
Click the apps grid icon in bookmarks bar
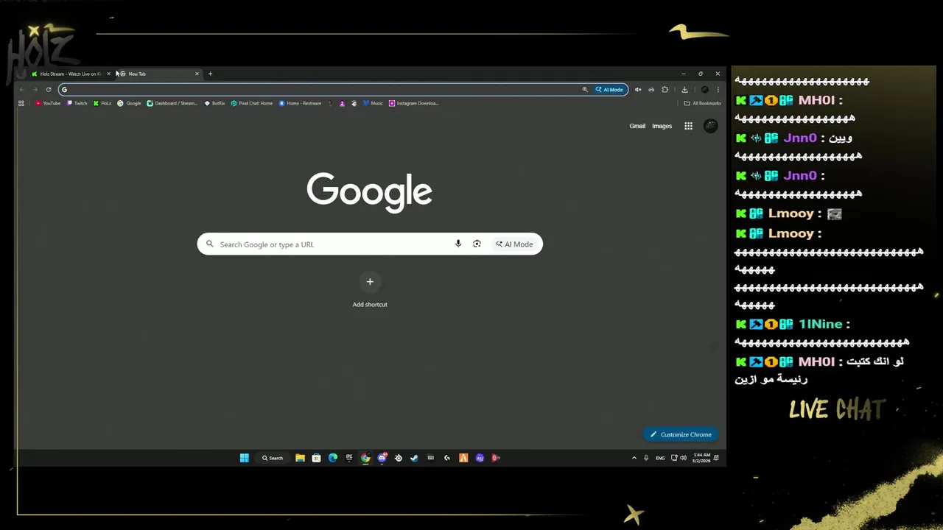pos(21,103)
